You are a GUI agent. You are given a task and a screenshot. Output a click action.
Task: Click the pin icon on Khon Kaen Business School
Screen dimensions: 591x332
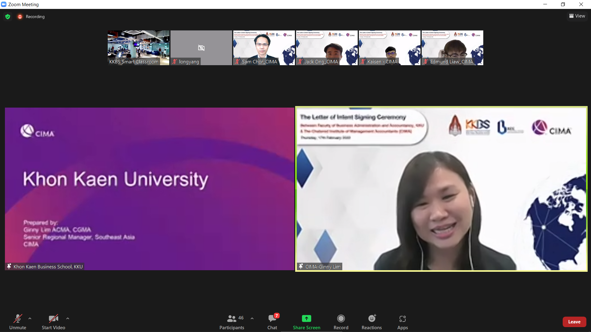(9, 267)
